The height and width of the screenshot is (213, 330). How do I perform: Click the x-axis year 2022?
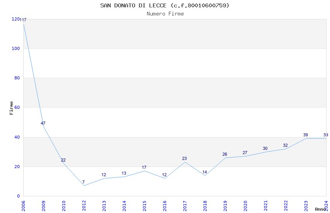pyautogui.click(x=286, y=206)
